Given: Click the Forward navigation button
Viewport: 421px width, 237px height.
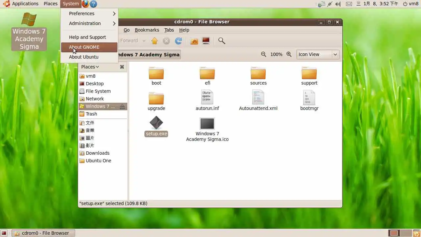Looking at the screenshot, I should [x=129, y=41].
